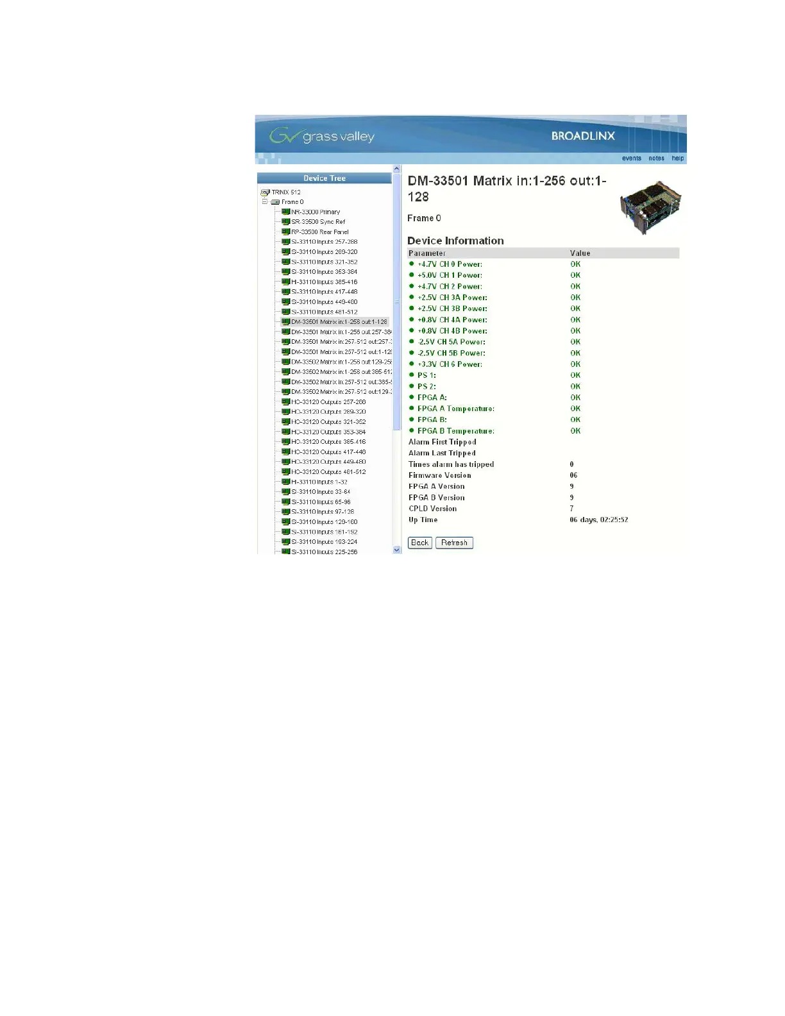This screenshot has height=1016, width=785.
Task: Open the help link in header
Action: 678,158
